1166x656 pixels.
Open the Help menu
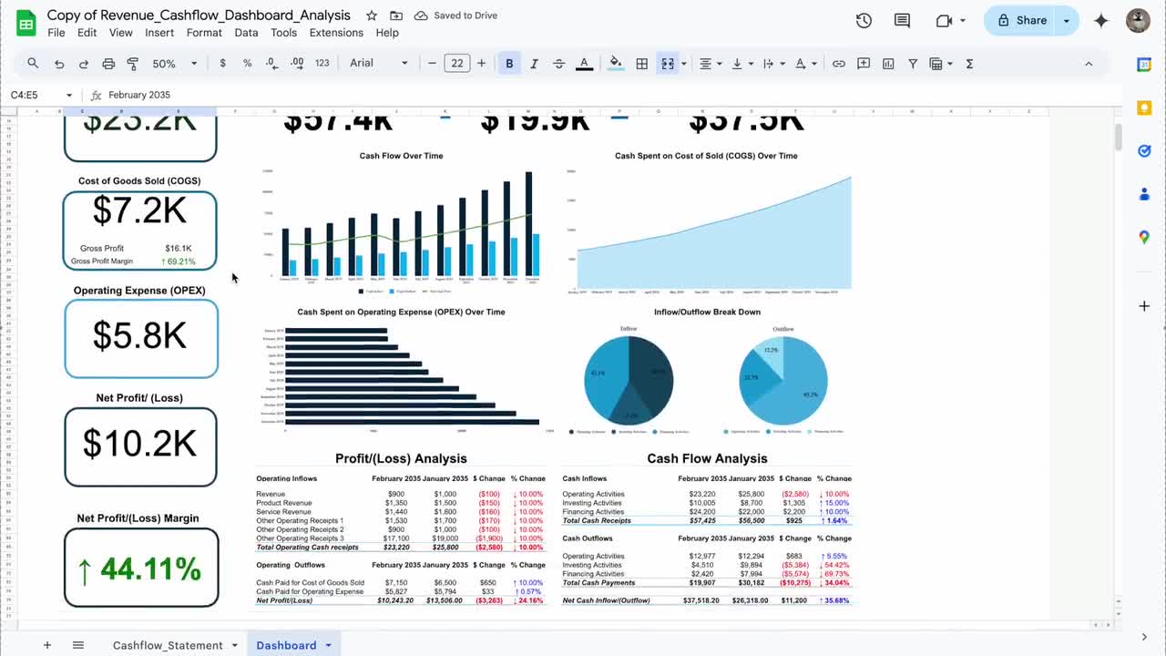pyautogui.click(x=387, y=33)
